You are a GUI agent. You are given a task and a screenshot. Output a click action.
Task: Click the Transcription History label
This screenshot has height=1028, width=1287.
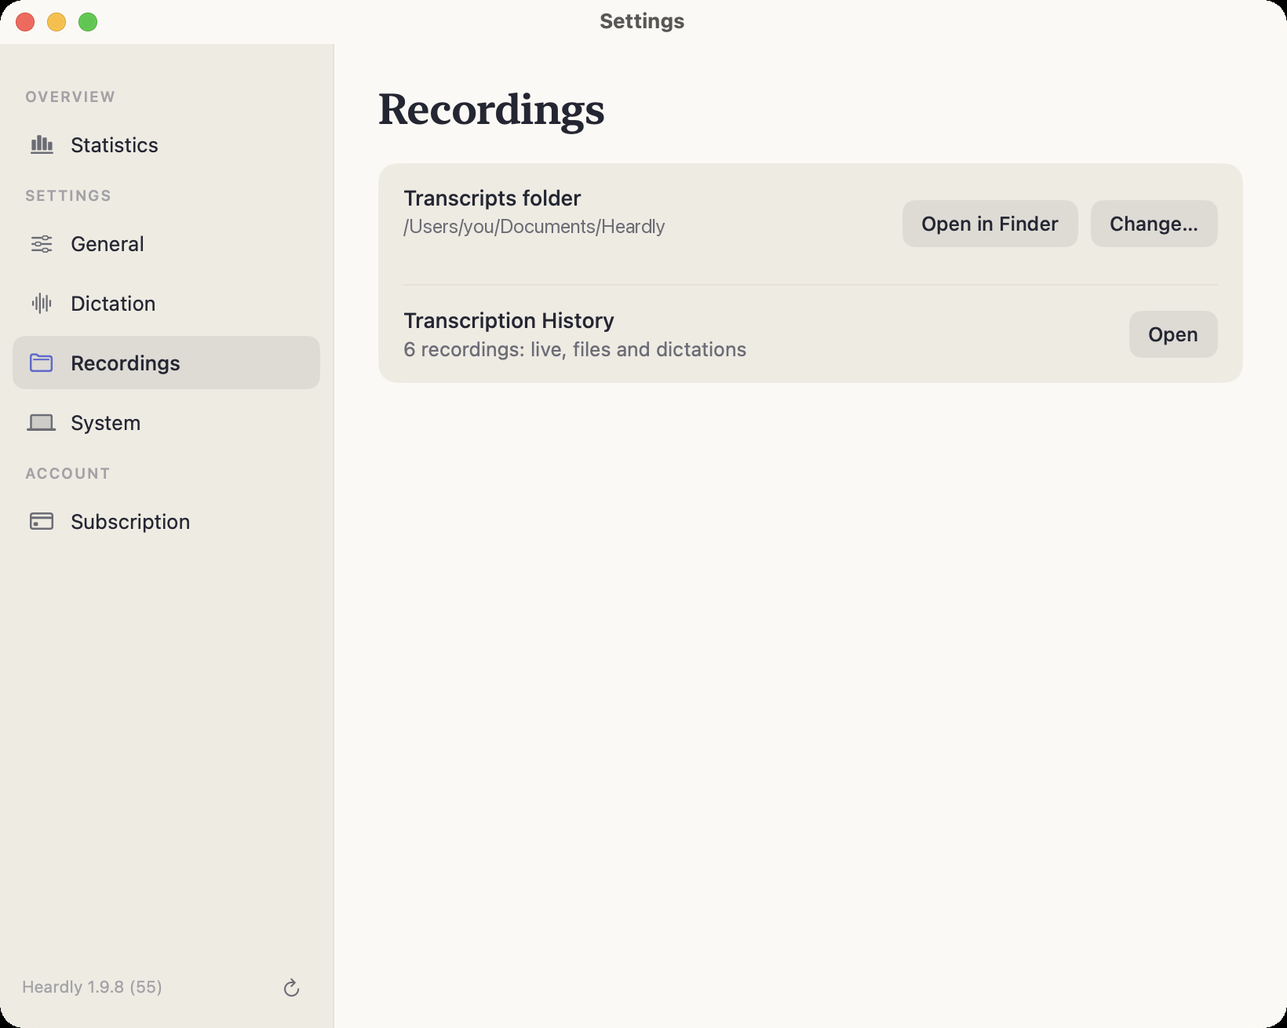(509, 321)
